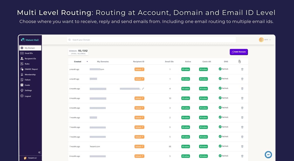This screenshot has height=161, width=294.
Task: Sort by Created using the arrow
Action: [87, 61]
